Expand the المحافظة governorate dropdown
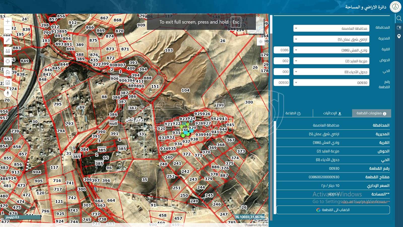This screenshot has width=403, height=227. coord(331,29)
